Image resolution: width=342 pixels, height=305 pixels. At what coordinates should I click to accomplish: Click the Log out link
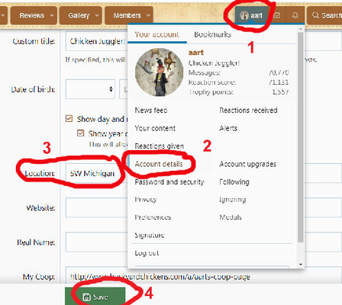pos(147,253)
